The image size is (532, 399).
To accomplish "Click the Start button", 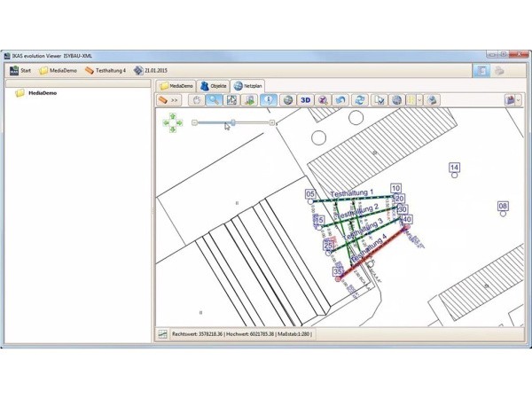I will point(20,70).
